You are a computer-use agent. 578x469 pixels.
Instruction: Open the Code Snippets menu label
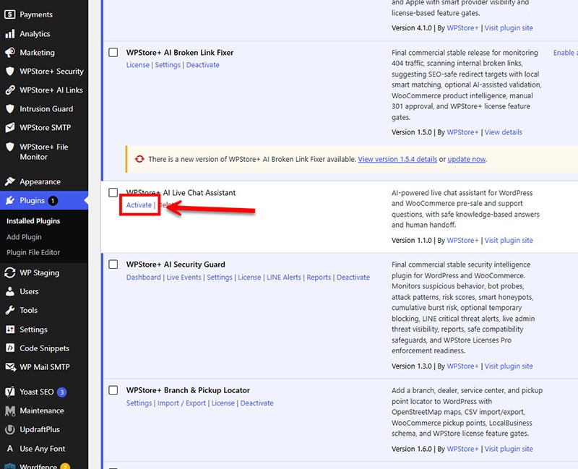pyautogui.click(x=45, y=348)
